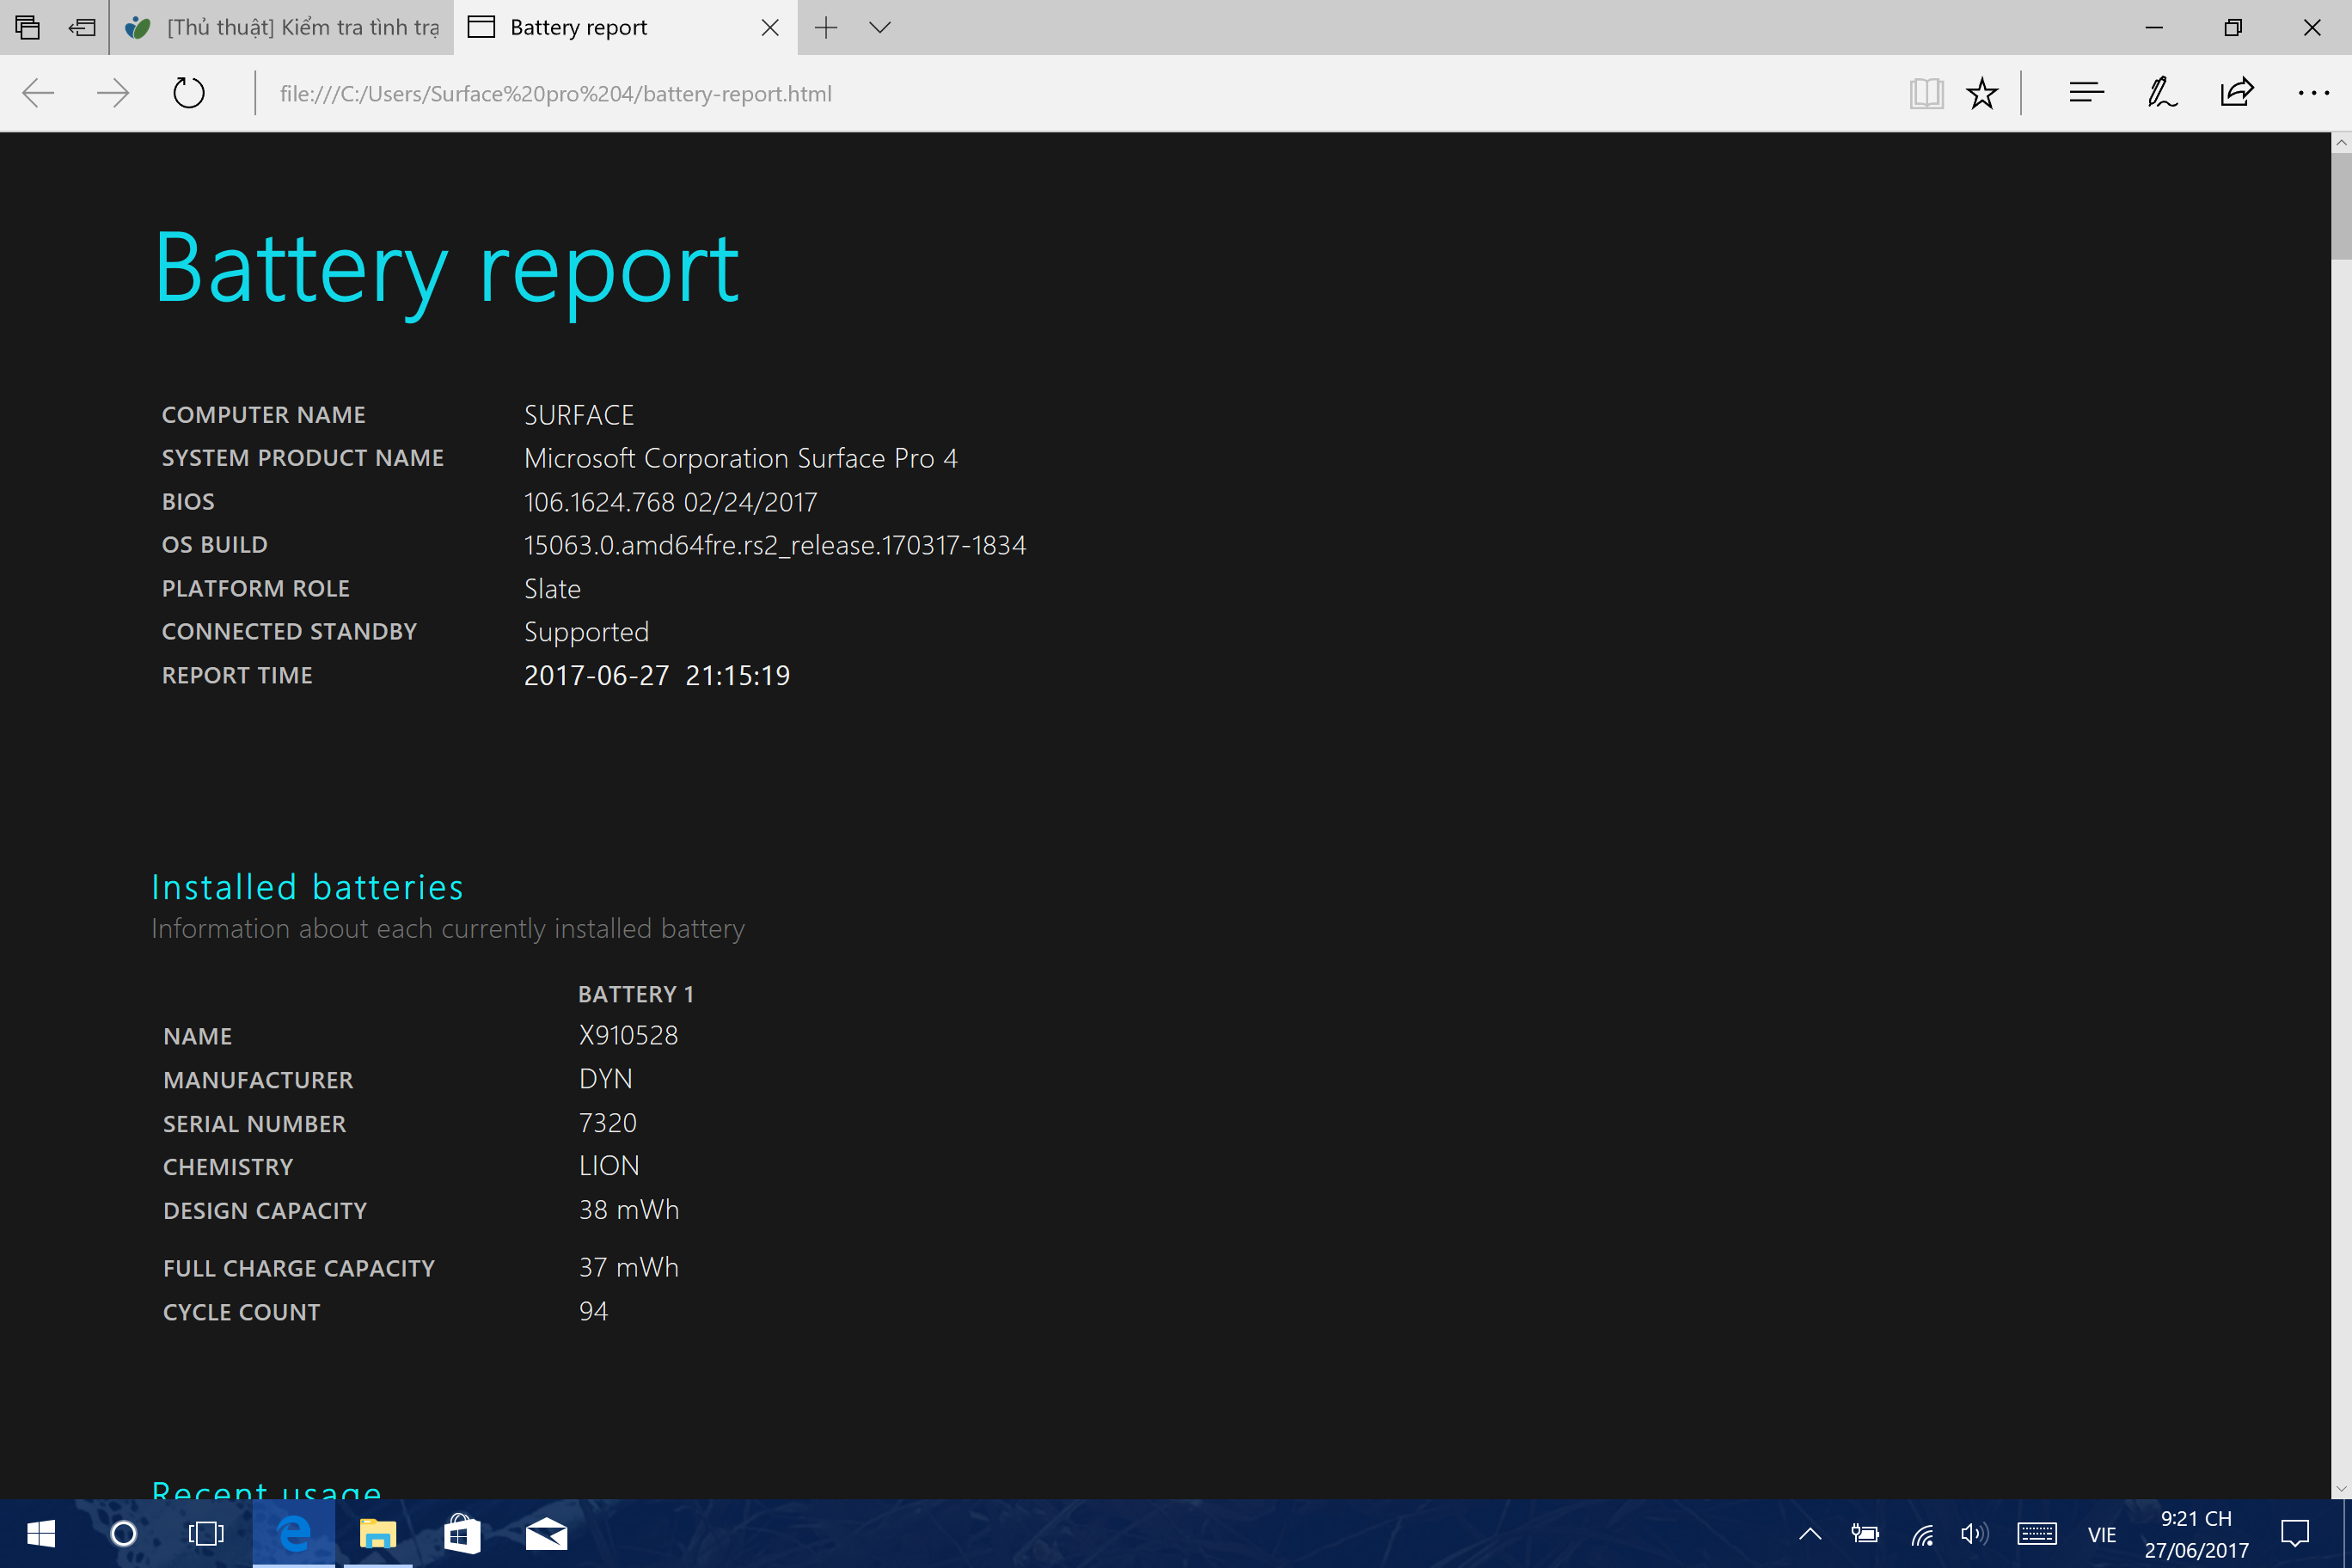
Task: Select full charge capacity 37 mWh
Action: click(x=628, y=1267)
